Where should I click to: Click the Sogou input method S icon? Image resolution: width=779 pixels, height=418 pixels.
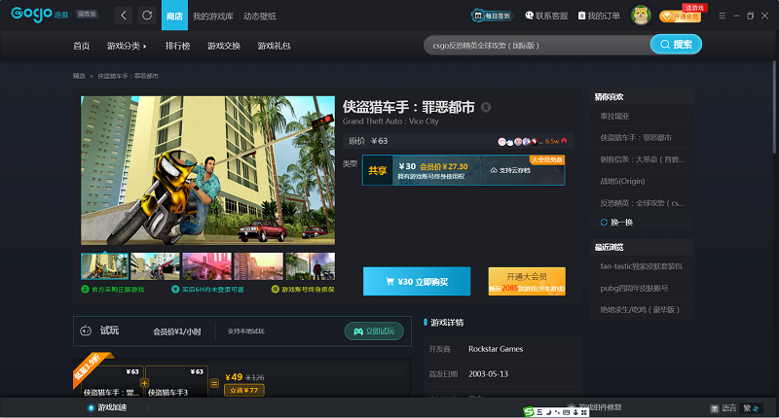pyautogui.click(x=529, y=411)
